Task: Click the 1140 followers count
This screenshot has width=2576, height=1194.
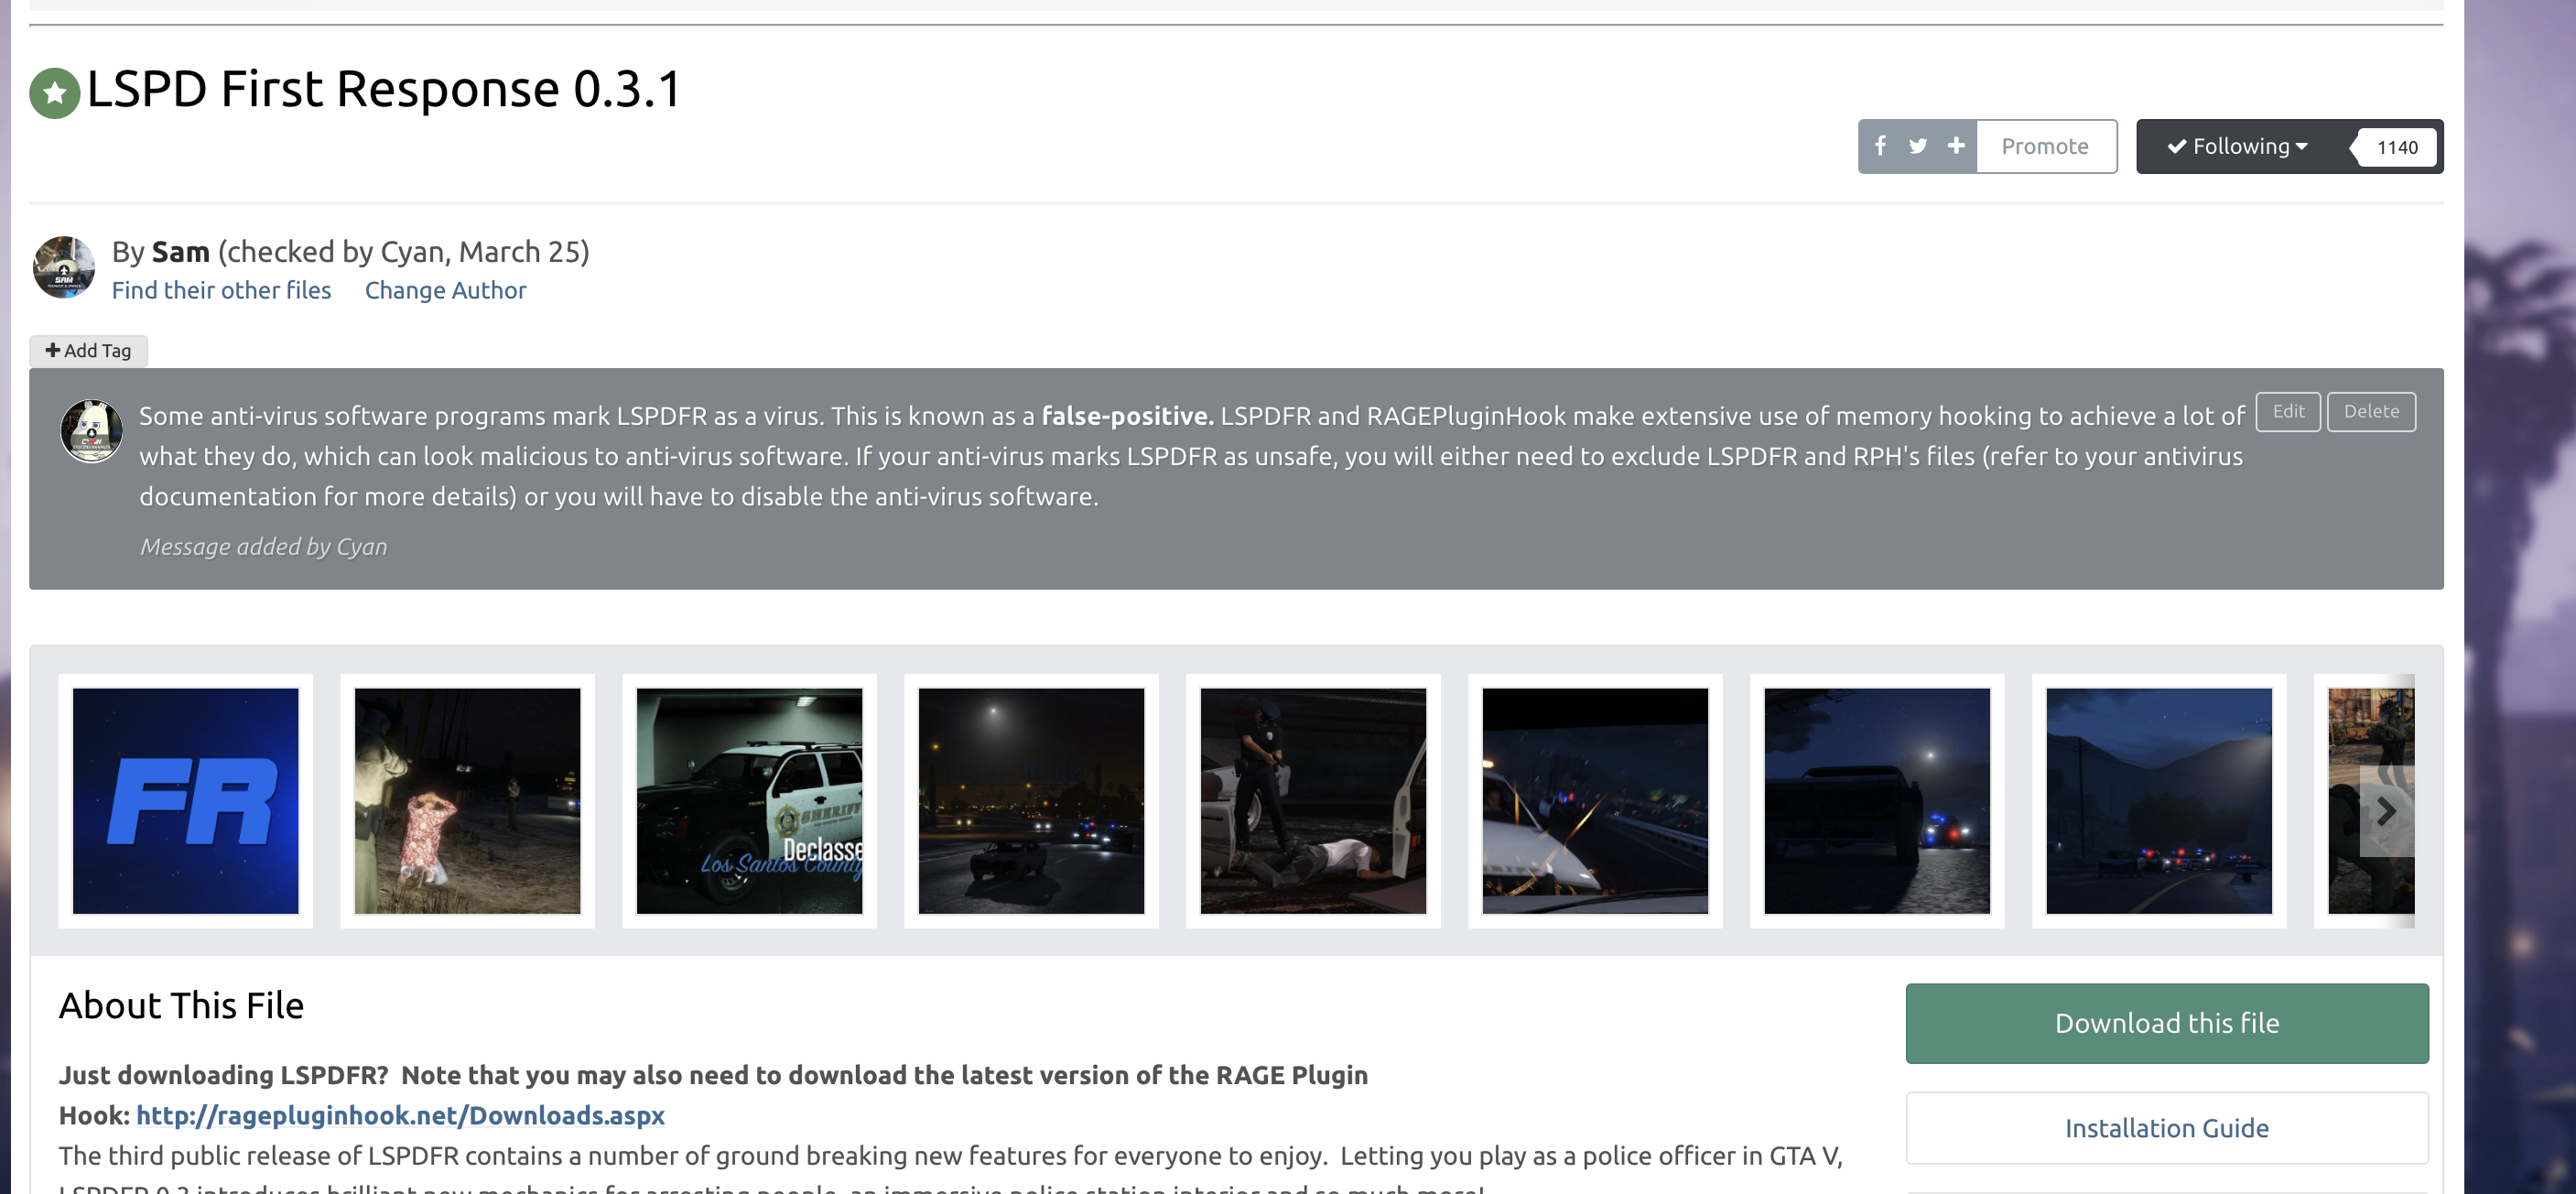Action: (2397, 147)
